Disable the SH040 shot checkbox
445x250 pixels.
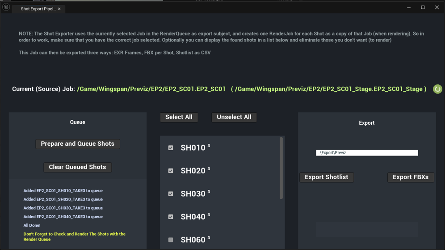(x=171, y=217)
